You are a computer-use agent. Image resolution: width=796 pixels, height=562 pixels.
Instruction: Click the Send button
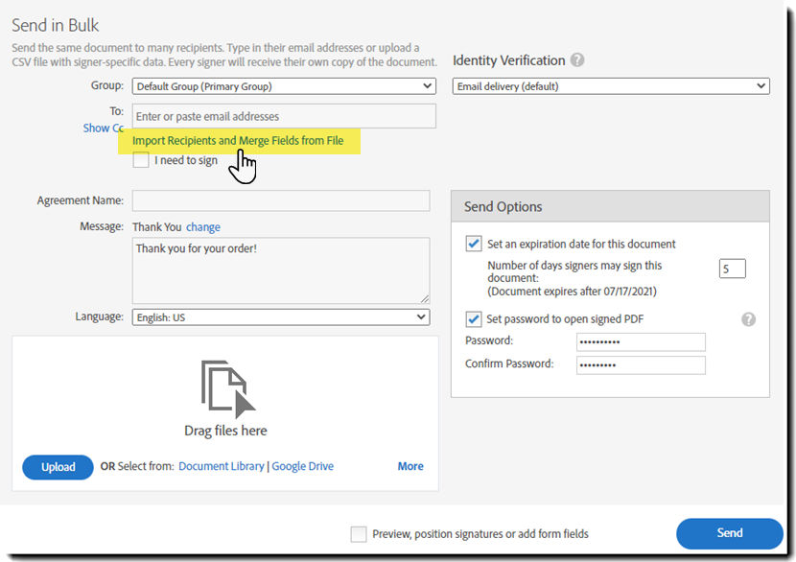pyautogui.click(x=729, y=533)
